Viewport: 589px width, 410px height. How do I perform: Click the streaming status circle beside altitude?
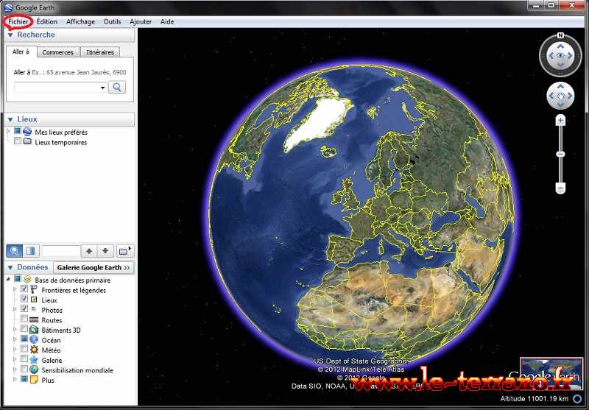(x=577, y=399)
